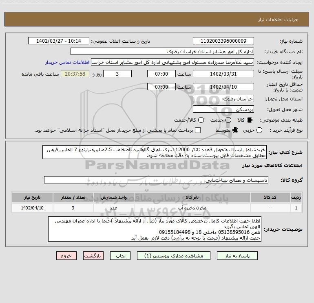Click the جزئیات اطلاعات نیاز header title
Image resolution: width=314 pixels, height=303 pixels.
click(x=278, y=20)
